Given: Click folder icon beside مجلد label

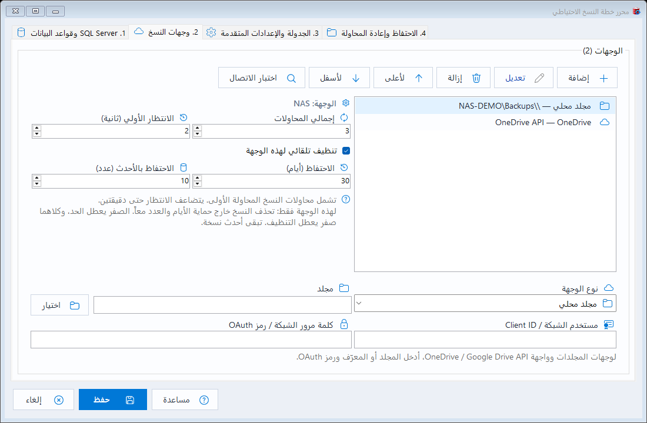Looking at the screenshot, I should (344, 288).
